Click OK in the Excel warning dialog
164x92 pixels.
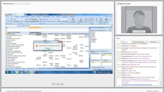click(x=48, y=49)
